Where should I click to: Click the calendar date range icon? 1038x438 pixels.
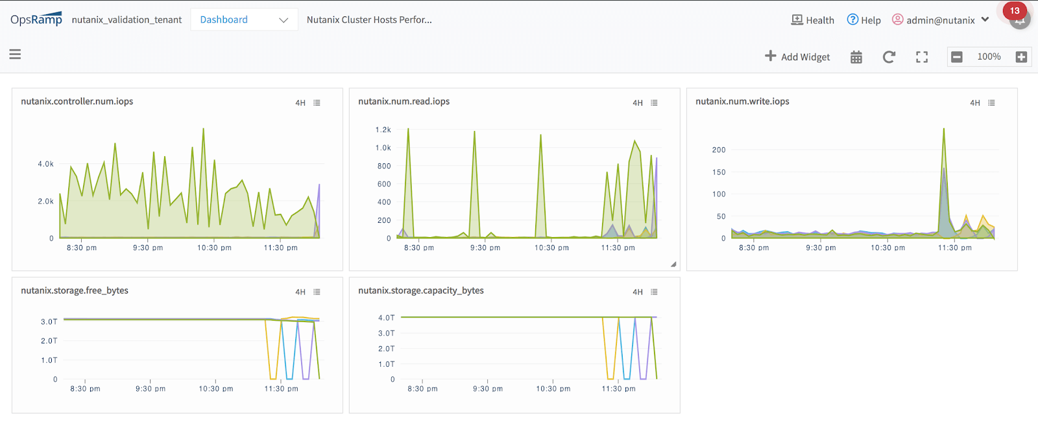pyautogui.click(x=856, y=57)
